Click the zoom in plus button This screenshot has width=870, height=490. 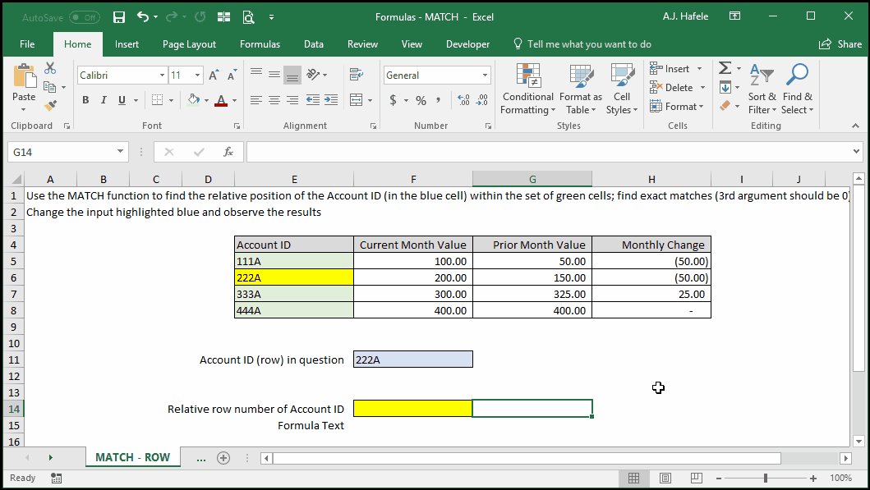coord(812,478)
